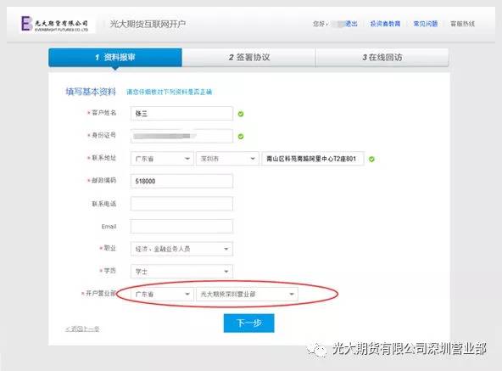Click the empty Email field
This screenshot has width=502, height=371.
pos(181,227)
